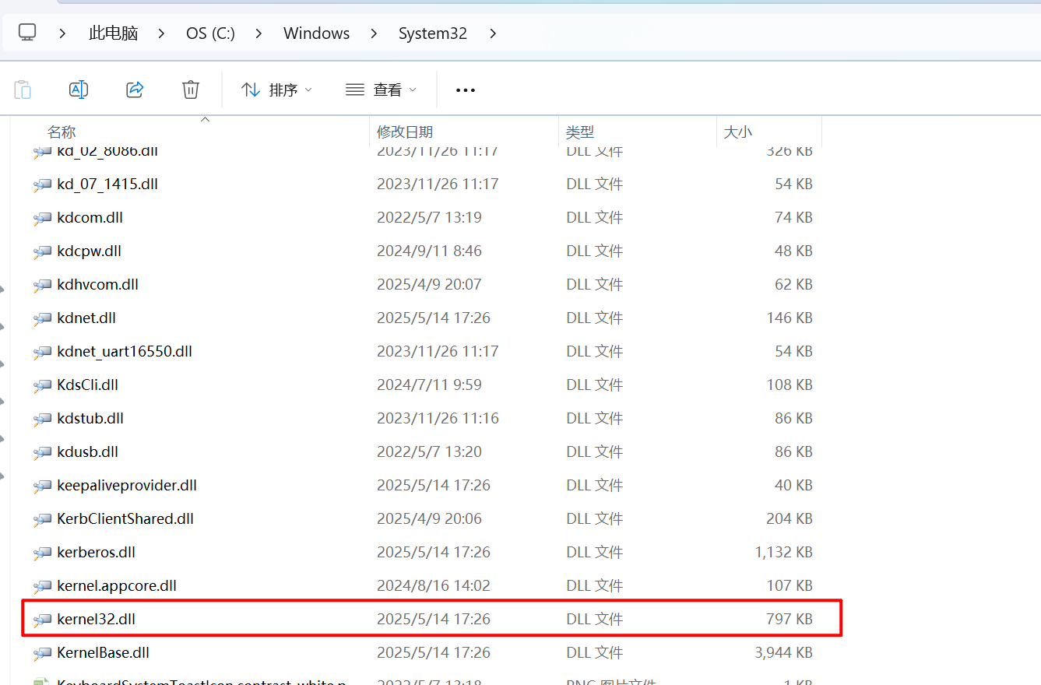The image size is (1041, 685).
Task: Sort by 修改日期 column header
Action: [405, 132]
